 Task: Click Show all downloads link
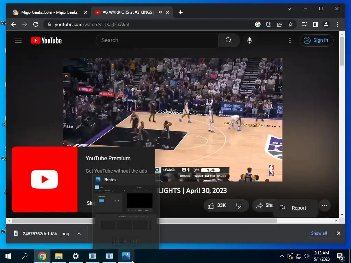click(x=319, y=233)
